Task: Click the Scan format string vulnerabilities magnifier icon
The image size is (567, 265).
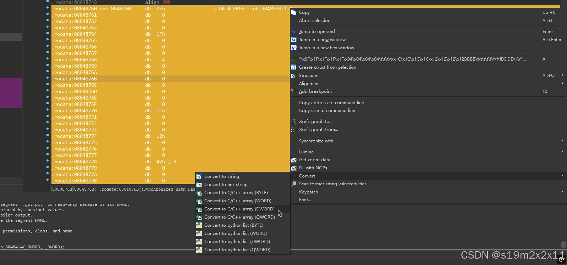Action: [294, 184]
